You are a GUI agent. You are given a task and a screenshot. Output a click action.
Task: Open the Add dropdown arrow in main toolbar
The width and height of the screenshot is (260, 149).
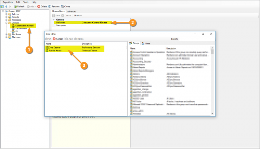[x=36, y=7]
